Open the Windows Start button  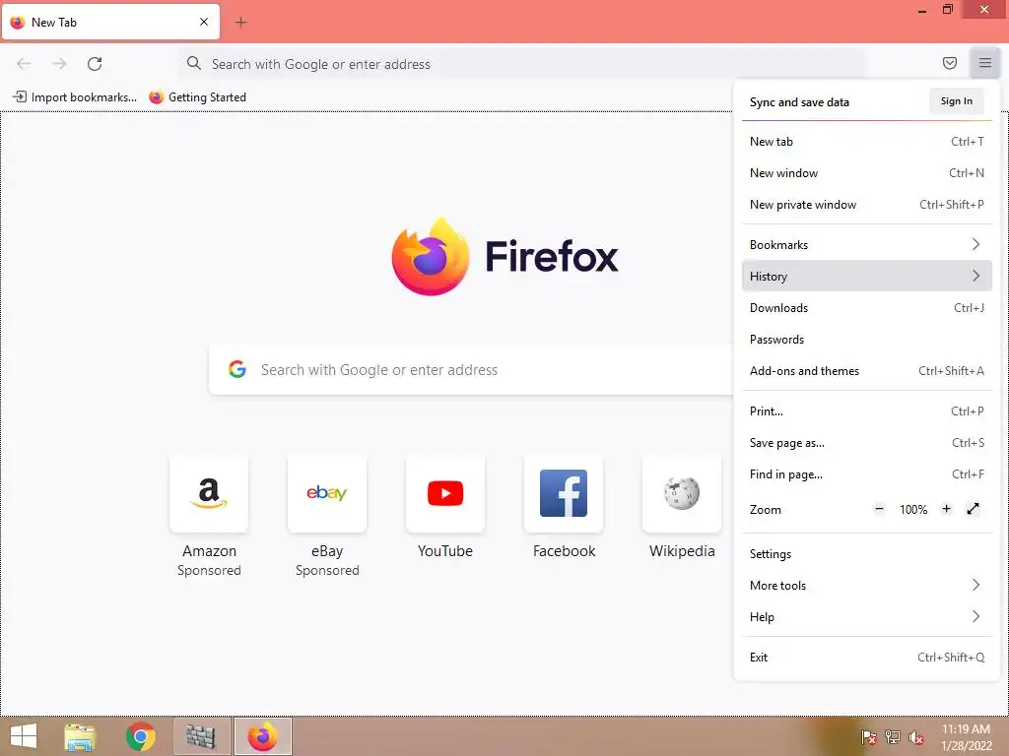[24, 736]
